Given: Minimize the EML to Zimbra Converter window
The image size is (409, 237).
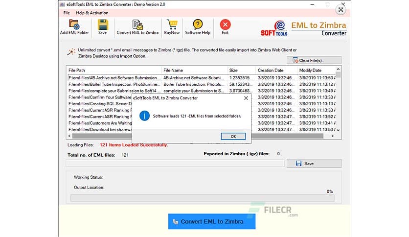Looking at the screenshot, I should click(x=312, y=4).
